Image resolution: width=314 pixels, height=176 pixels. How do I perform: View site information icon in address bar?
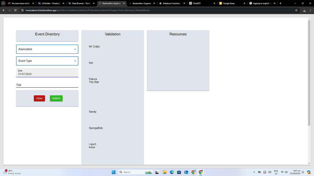click(x=22, y=10)
